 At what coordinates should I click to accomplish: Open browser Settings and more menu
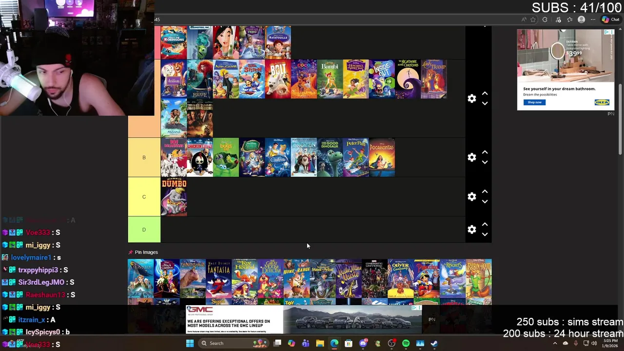point(593,19)
